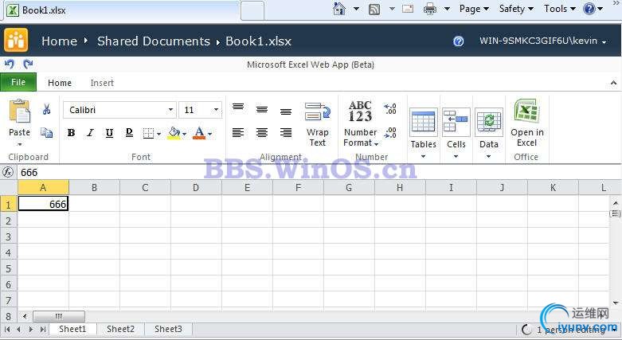Image resolution: width=622 pixels, height=340 pixels.
Task: Toggle Wrap Text
Action: (317, 124)
